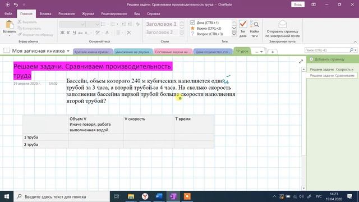The height and width of the screenshot is (202, 359).
Task: Click the search magnifier icon
Action: pyautogui.click(x=352, y=50)
